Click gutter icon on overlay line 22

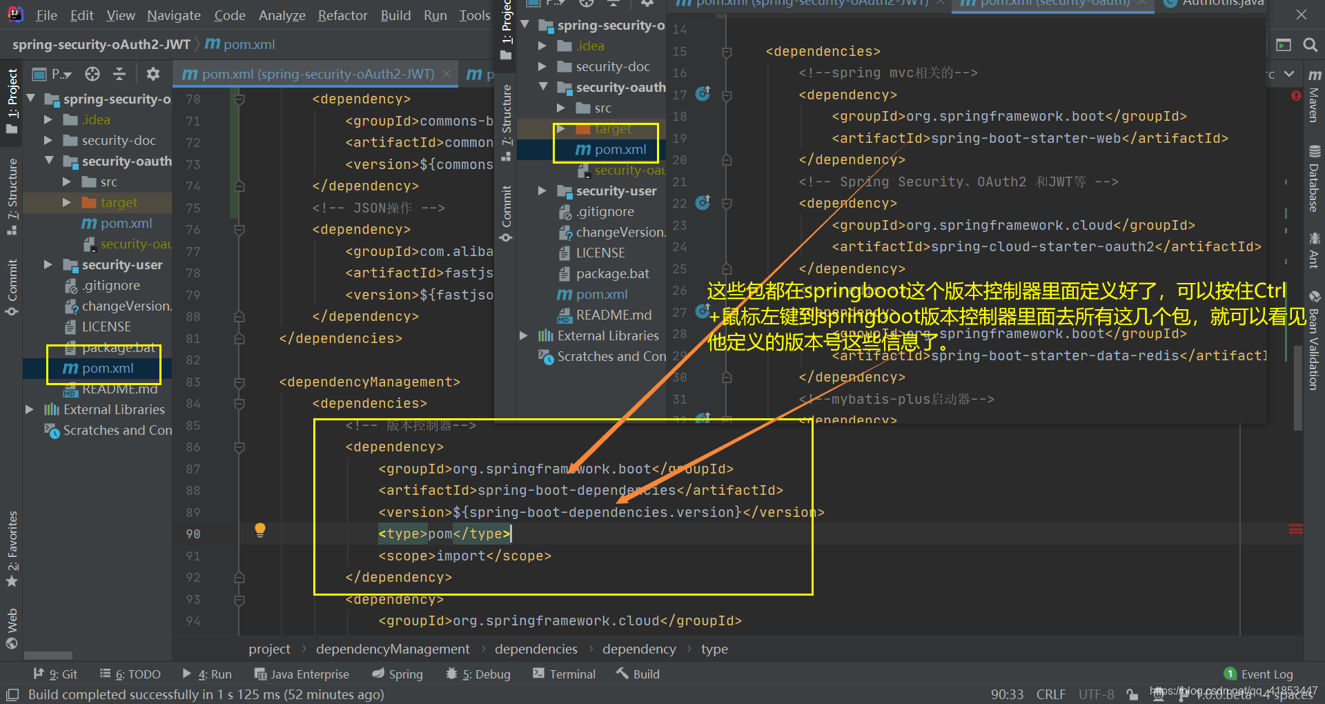click(x=703, y=203)
